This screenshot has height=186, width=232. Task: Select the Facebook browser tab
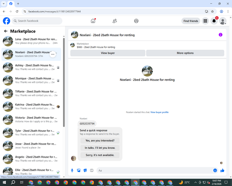coord(11,4)
